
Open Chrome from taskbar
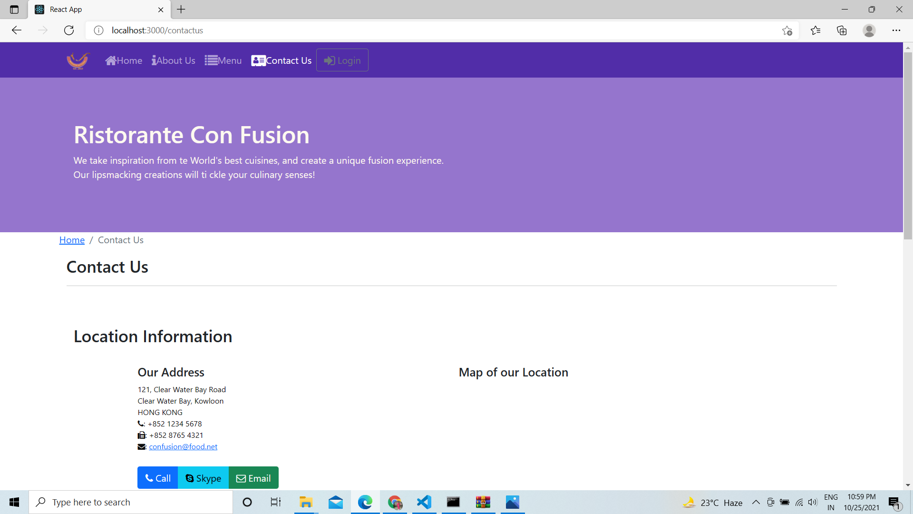395,502
